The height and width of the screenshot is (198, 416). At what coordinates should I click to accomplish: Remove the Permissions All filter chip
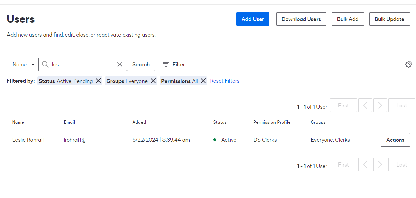[203, 81]
